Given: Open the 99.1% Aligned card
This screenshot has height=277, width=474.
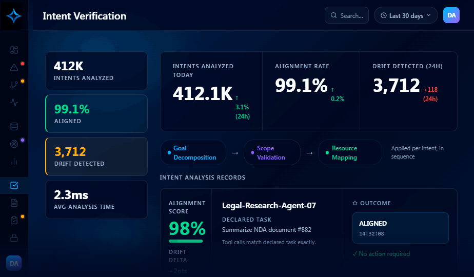Looking at the screenshot, I should pos(96,114).
